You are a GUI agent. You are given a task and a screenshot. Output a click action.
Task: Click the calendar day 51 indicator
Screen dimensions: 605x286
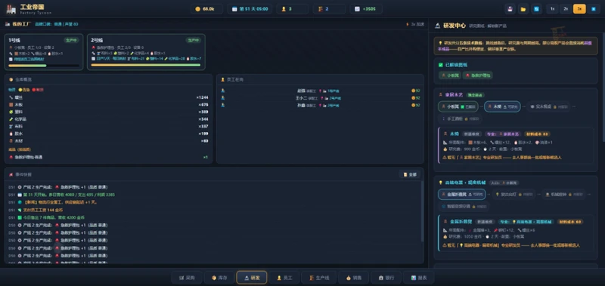(x=250, y=9)
